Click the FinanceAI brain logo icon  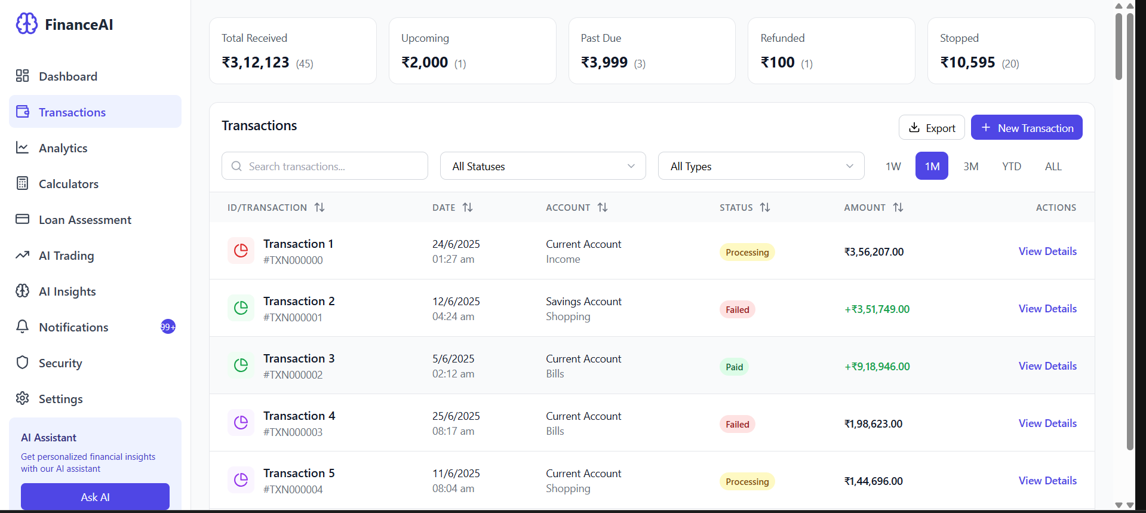(26, 24)
